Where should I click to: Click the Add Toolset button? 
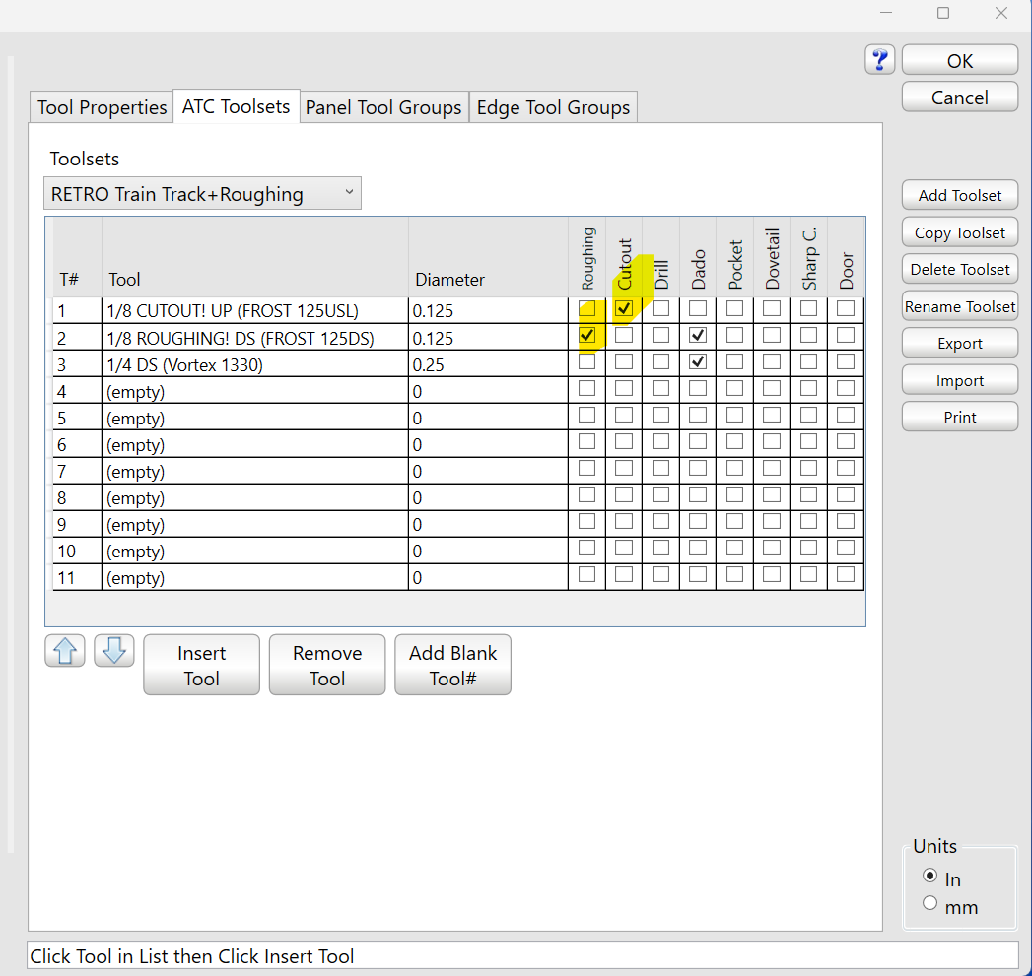[959, 195]
